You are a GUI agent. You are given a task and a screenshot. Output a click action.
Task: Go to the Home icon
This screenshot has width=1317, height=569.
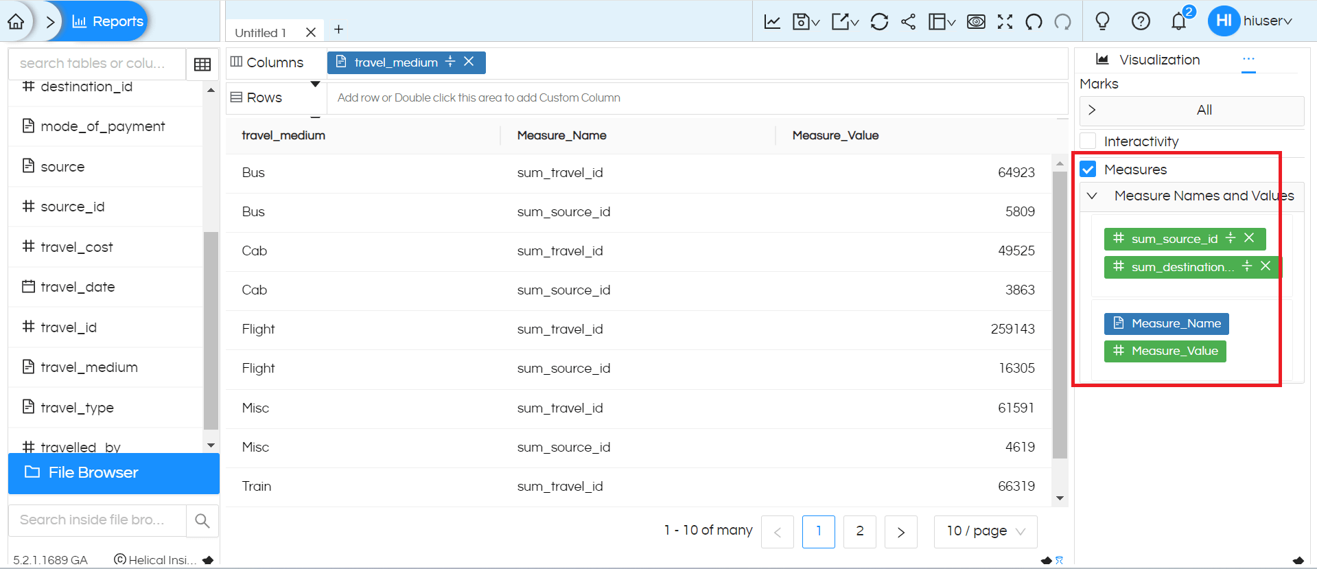pos(16,21)
